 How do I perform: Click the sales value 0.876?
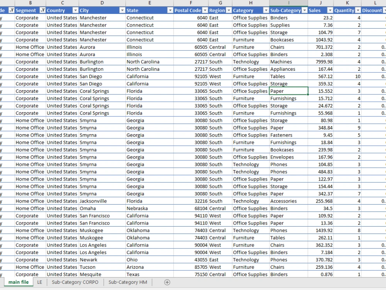point(320,274)
